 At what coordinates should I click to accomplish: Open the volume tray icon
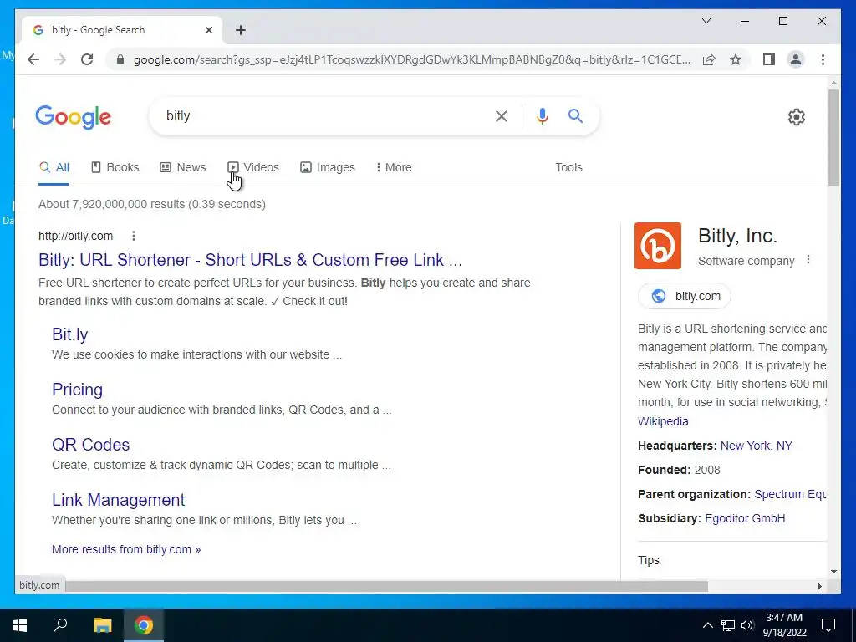[747, 625]
